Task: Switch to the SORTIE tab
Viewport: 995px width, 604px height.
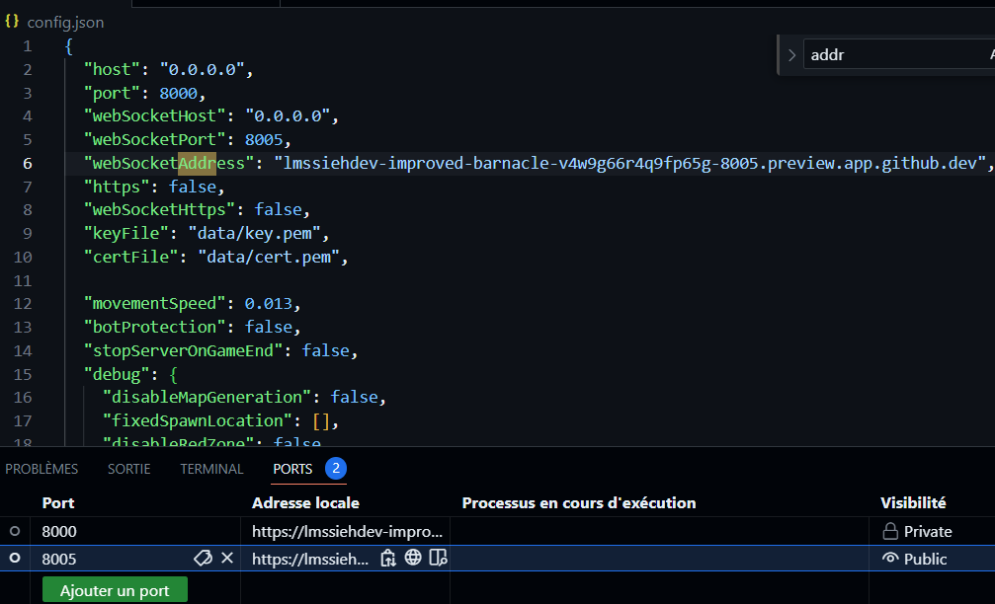Action: 128,469
